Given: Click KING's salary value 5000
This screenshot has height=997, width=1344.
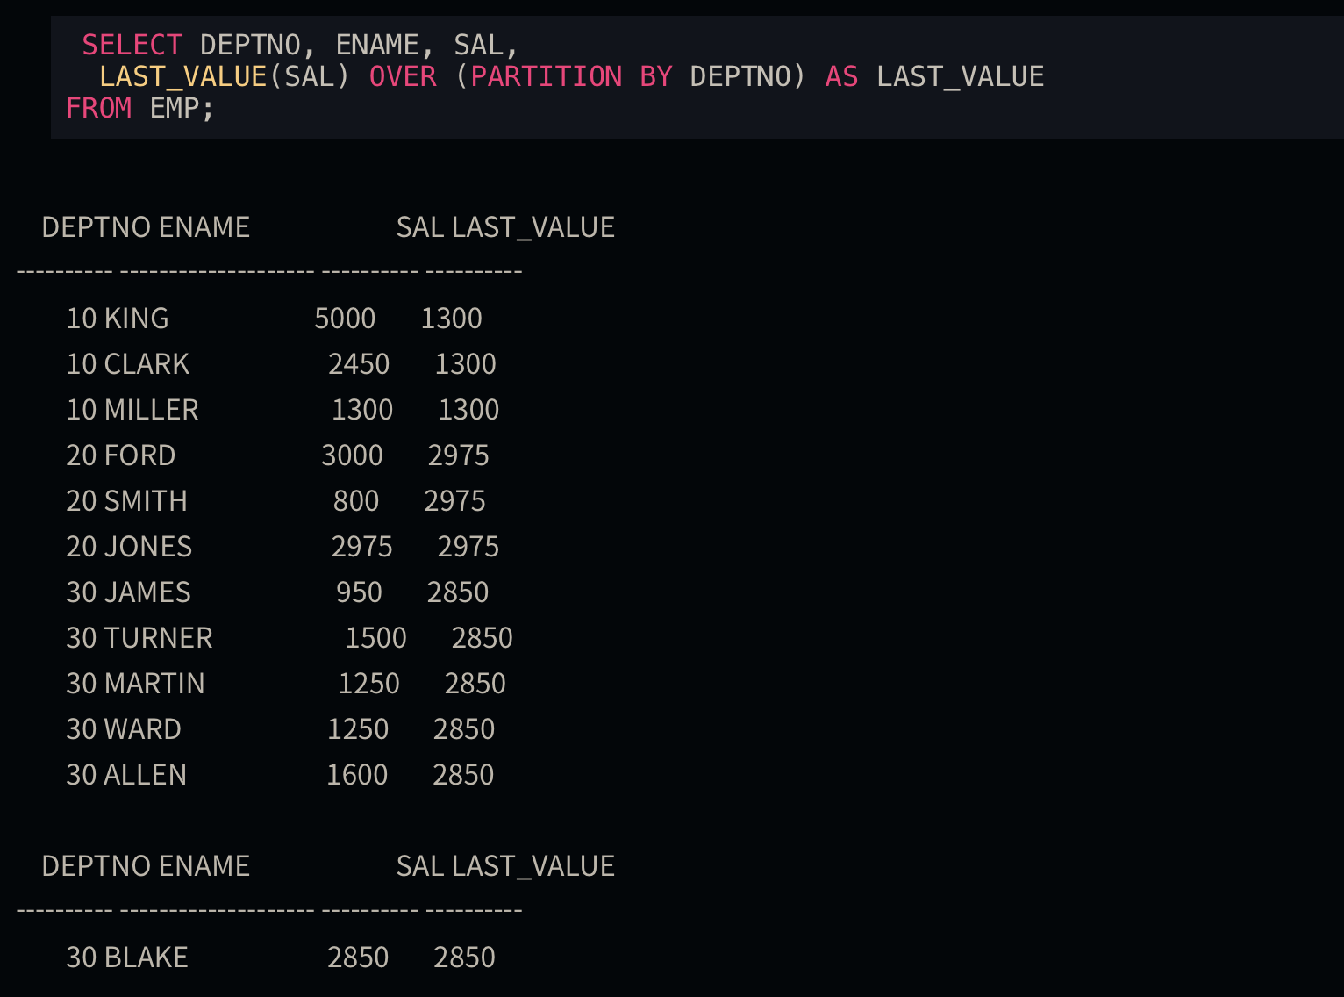Looking at the screenshot, I should point(345,318).
